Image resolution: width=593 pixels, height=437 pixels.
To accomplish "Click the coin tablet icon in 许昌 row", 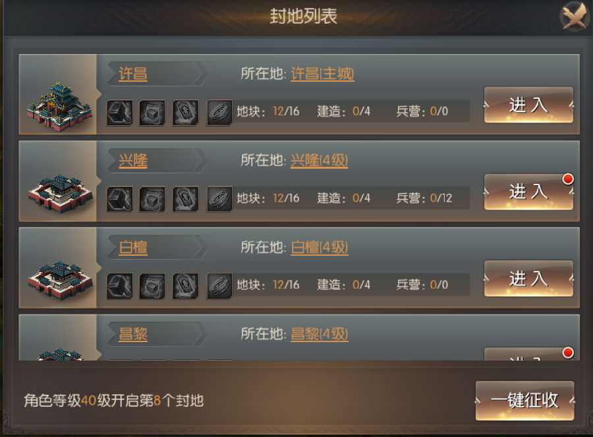I will click(185, 113).
